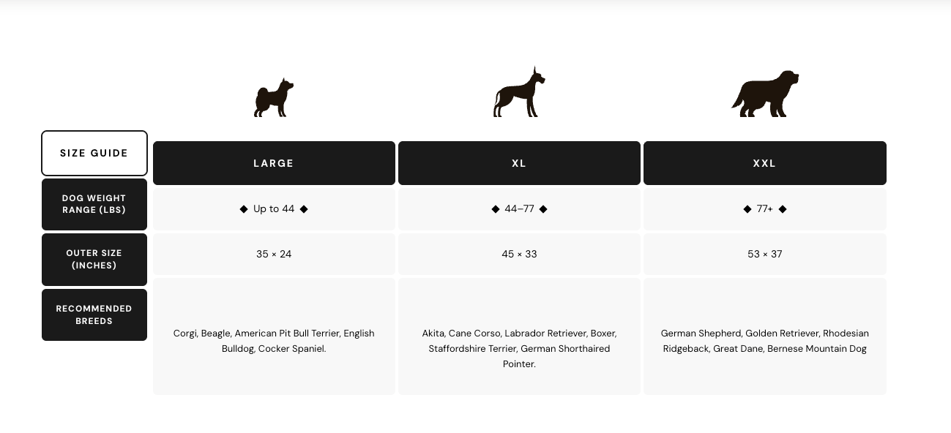951x433 pixels.
Task: Click the Corgi, Beagle breeds cell
Action: coord(274,341)
